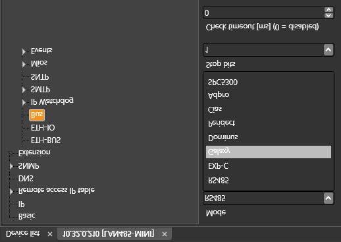Select the SNMP tree item
Image resolution: width=341 pixels, height=242 pixels.
pyautogui.click(x=28, y=166)
